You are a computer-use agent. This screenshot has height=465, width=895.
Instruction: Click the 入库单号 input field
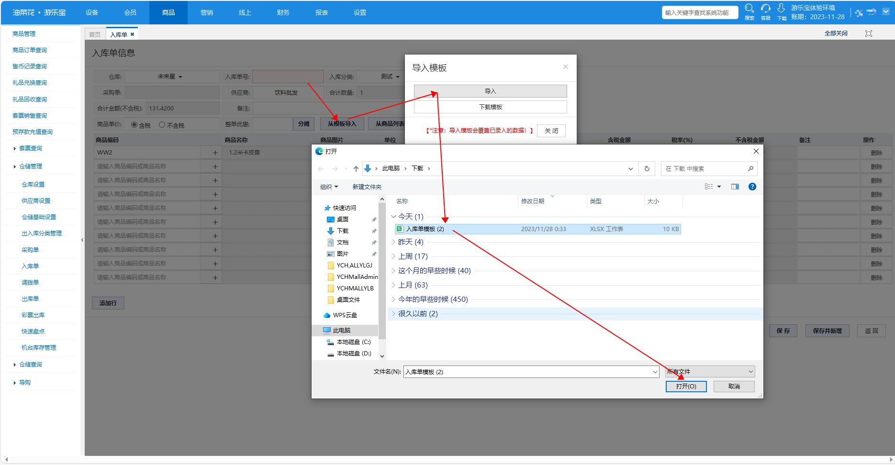(288, 77)
